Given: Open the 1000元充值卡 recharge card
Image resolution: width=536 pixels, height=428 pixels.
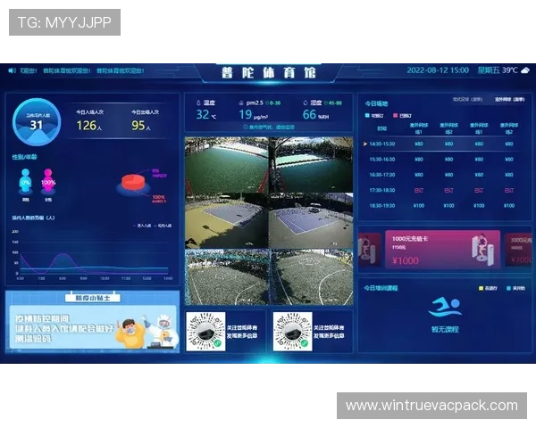Looking at the screenshot, I should pos(429,250).
